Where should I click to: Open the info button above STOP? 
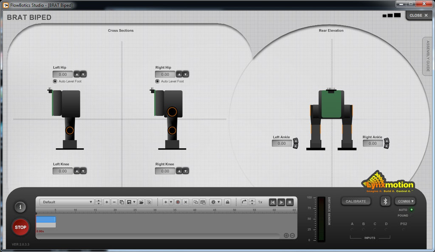[20, 207]
